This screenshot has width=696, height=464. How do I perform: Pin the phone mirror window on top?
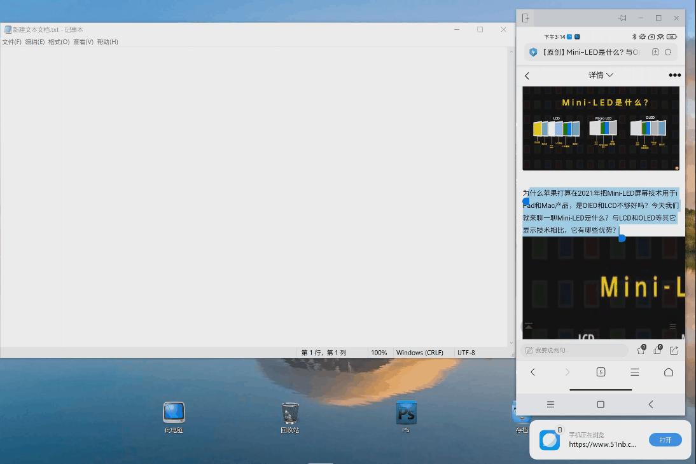coord(622,18)
